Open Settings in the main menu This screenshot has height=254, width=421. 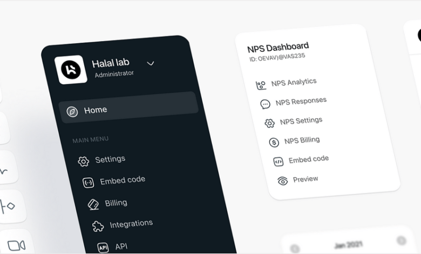click(x=110, y=159)
